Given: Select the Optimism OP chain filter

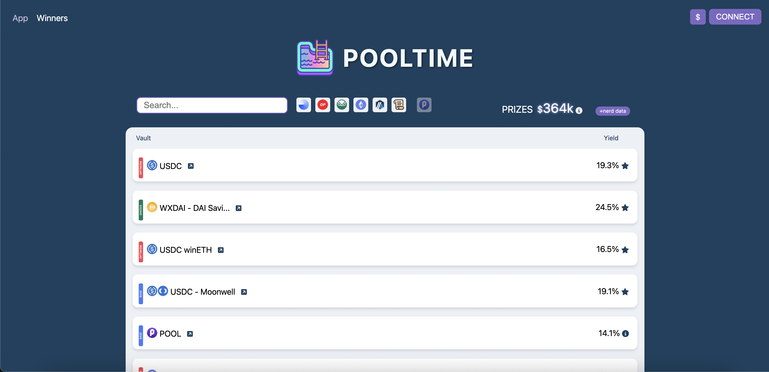Looking at the screenshot, I should 323,105.
